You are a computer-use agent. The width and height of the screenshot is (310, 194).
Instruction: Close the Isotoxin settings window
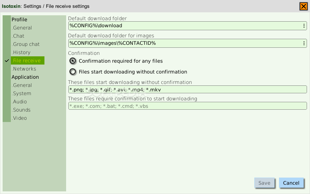[x=304, y=6]
